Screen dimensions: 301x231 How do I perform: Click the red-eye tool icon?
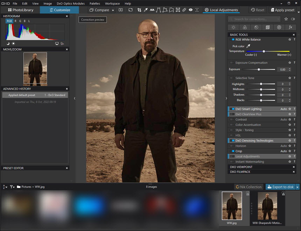[190, 10]
